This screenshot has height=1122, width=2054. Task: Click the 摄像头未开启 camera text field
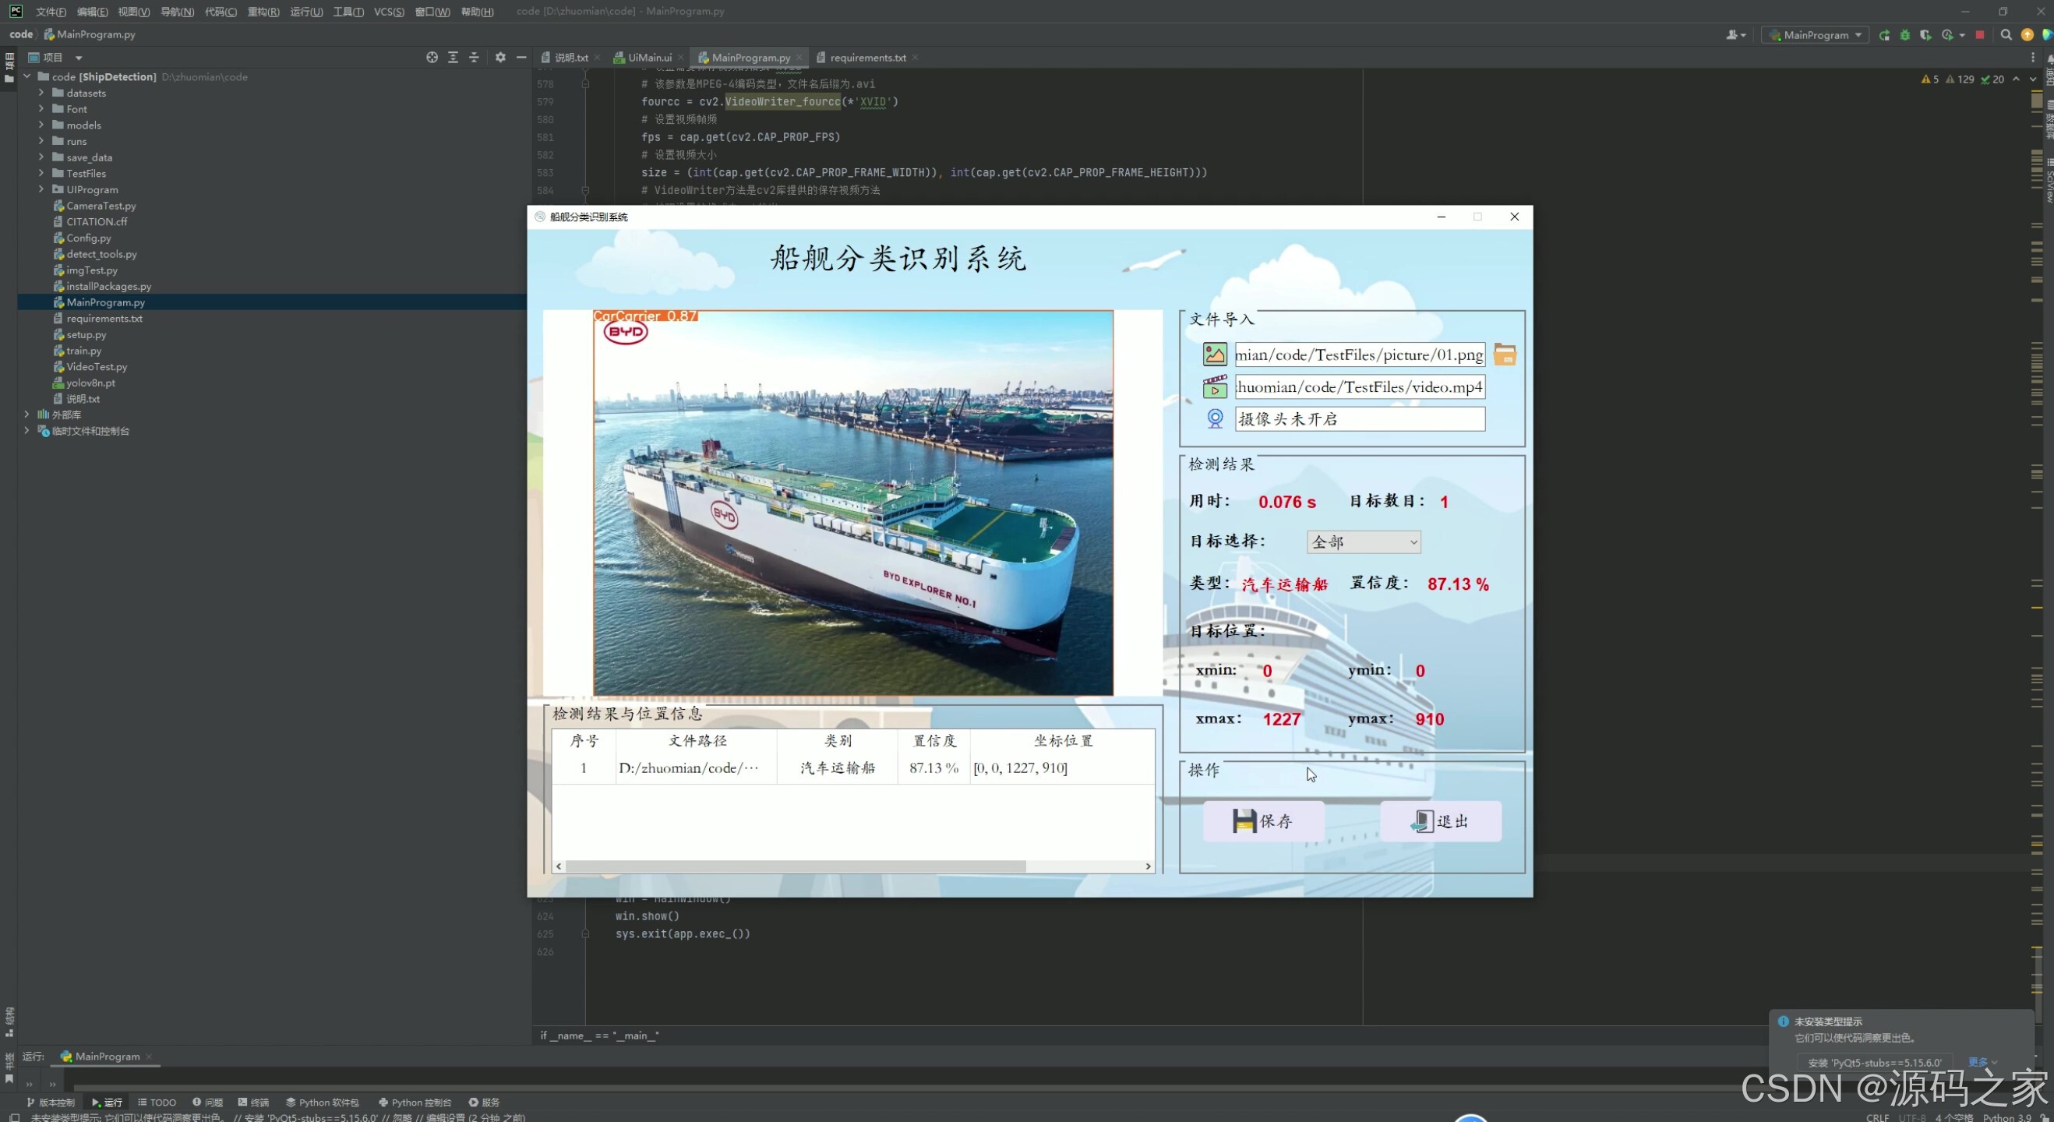1360,418
